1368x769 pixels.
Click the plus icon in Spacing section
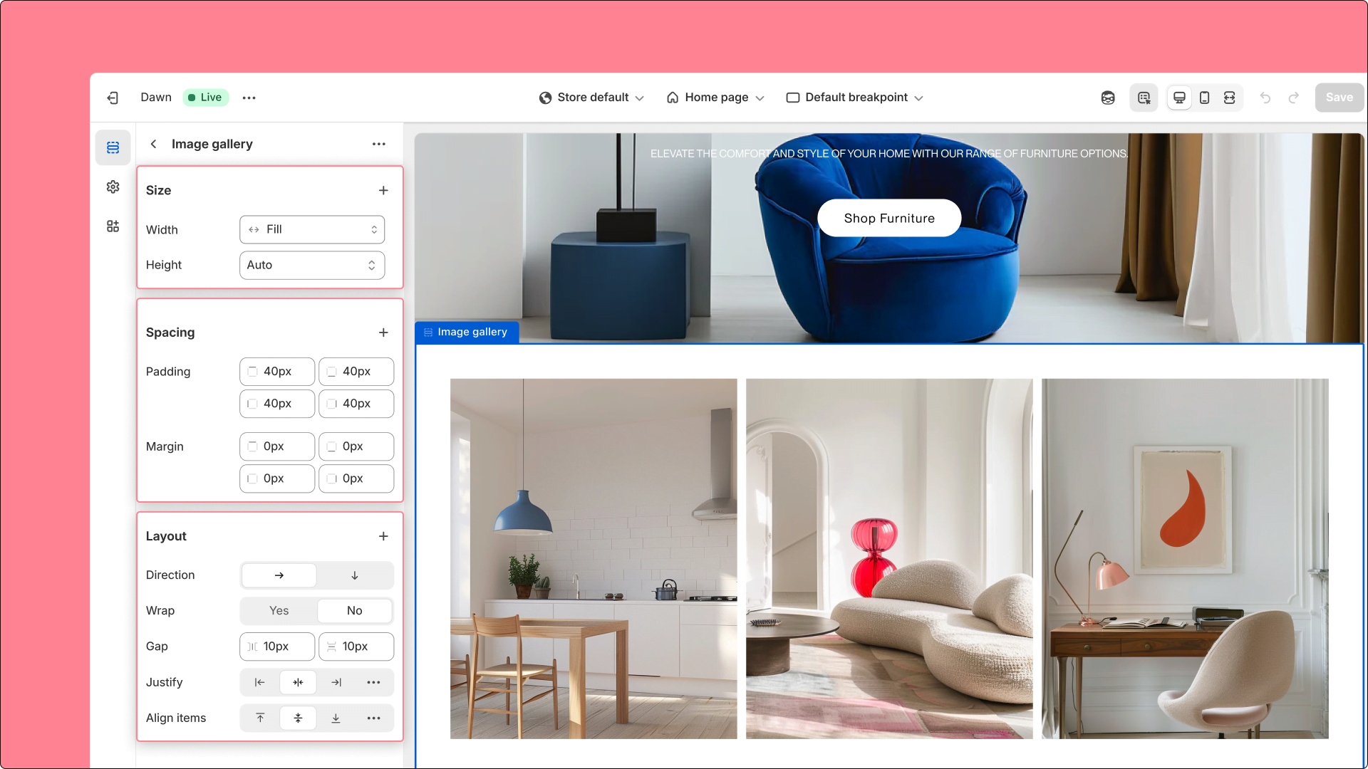(x=383, y=333)
